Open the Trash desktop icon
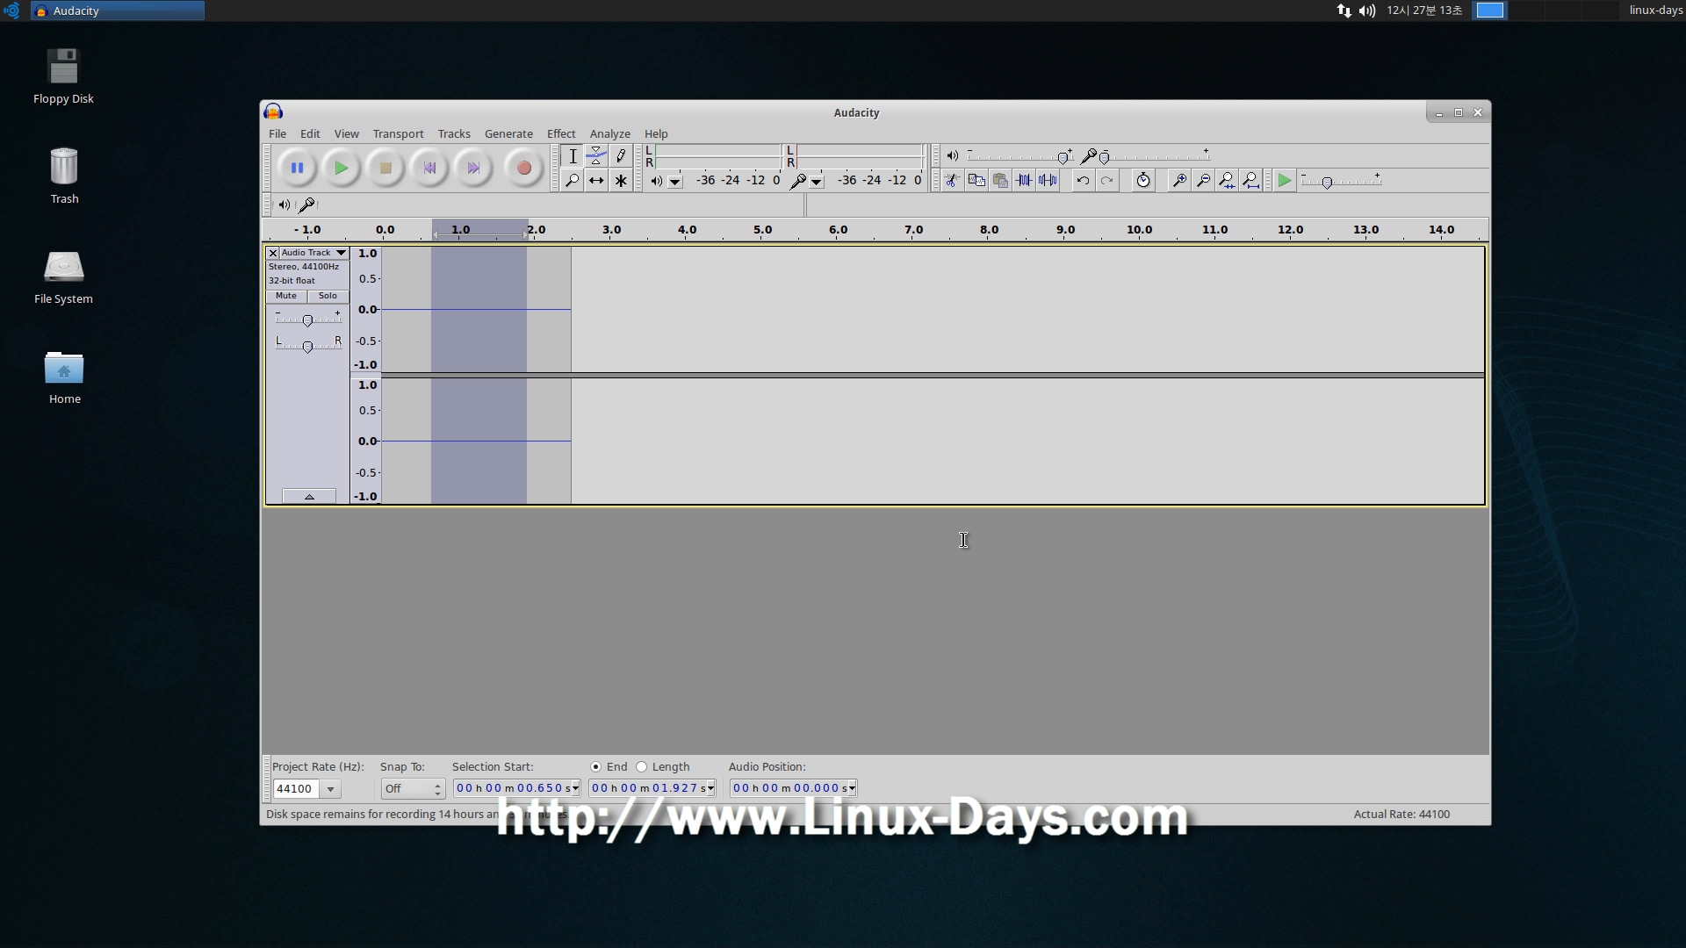Screen dimensions: 1686x948 click(x=64, y=176)
